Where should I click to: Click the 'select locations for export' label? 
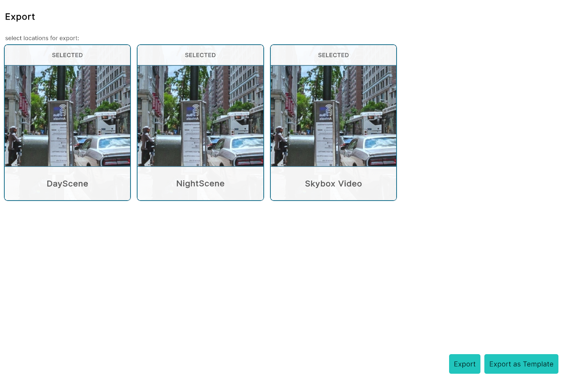coord(42,38)
